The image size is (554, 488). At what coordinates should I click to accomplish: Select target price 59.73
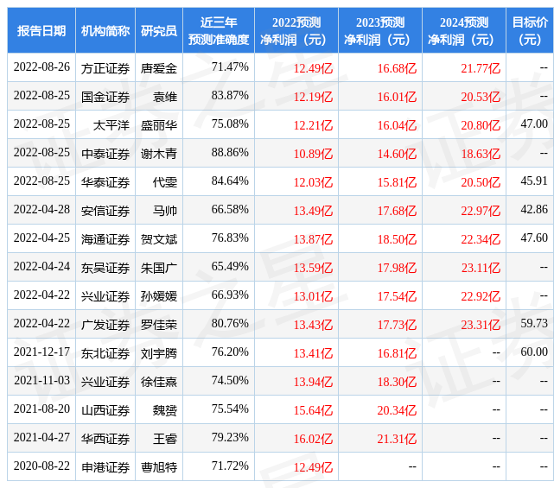coord(534,323)
